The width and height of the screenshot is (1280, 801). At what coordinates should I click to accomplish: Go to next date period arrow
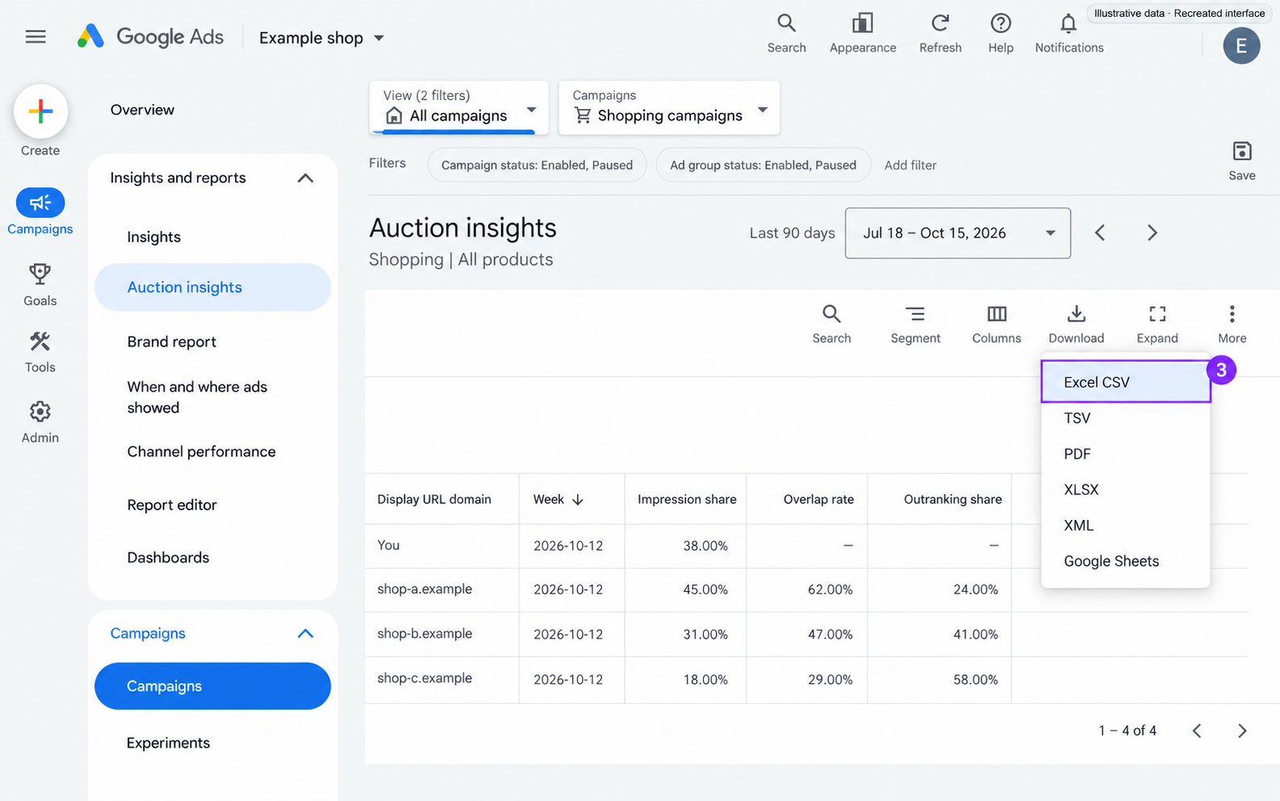pyautogui.click(x=1152, y=233)
